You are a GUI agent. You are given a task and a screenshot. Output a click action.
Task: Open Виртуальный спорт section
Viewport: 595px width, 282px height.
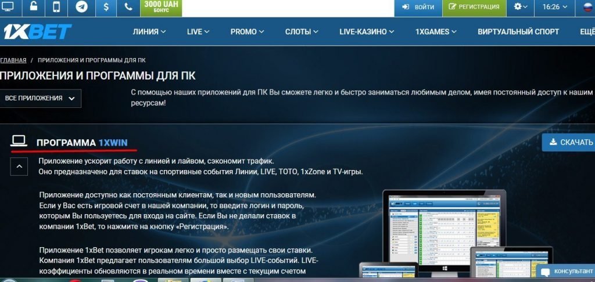pos(518,32)
